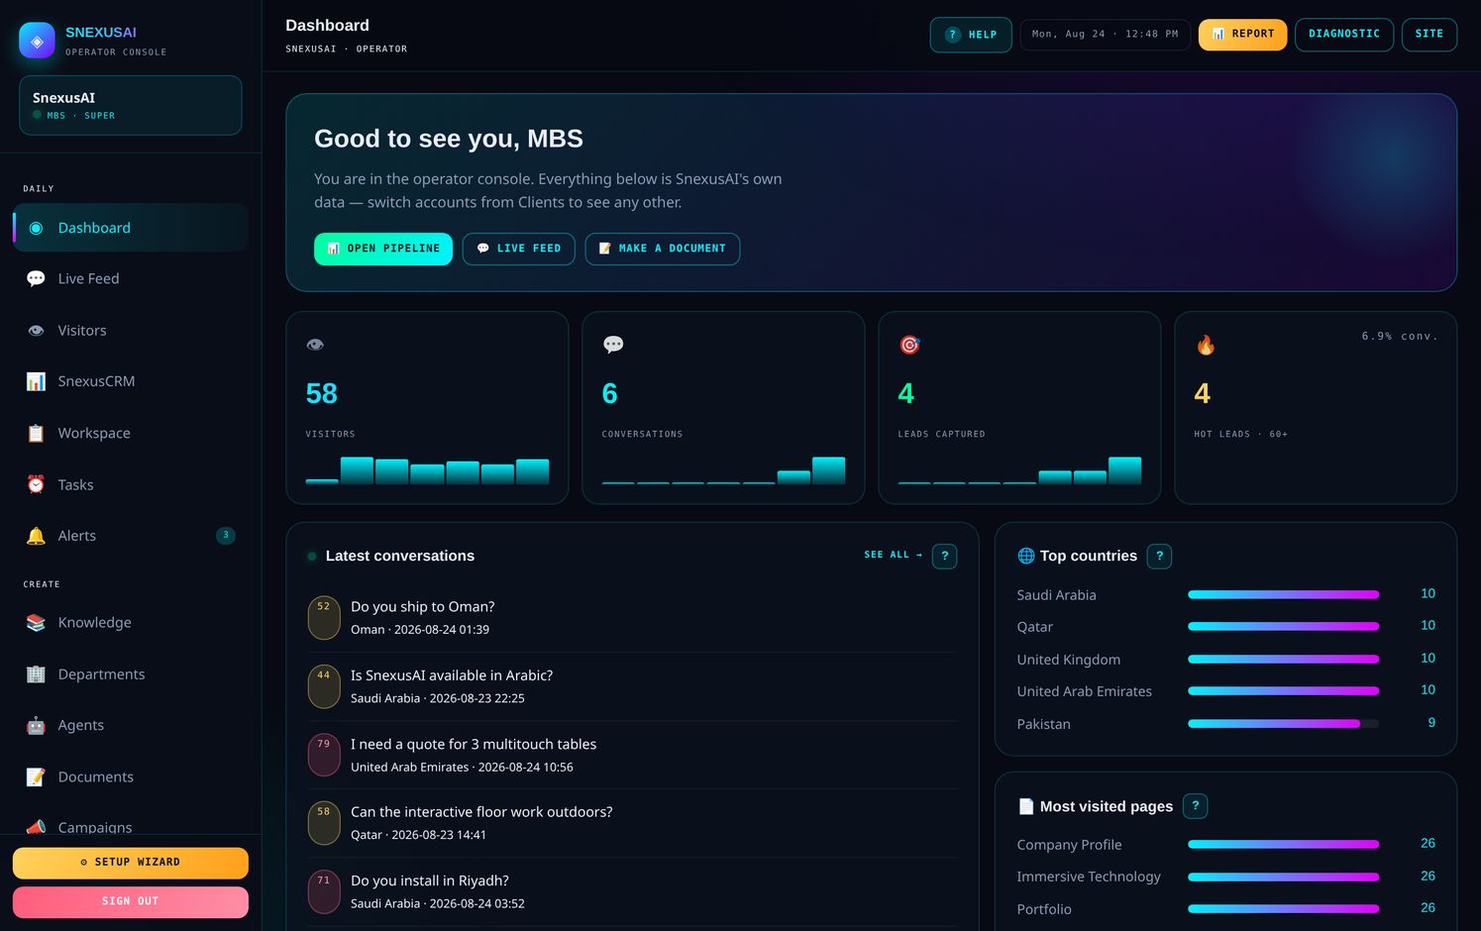The image size is (1481, 931).
Task: Click the Help button
Action: [971, 35]
